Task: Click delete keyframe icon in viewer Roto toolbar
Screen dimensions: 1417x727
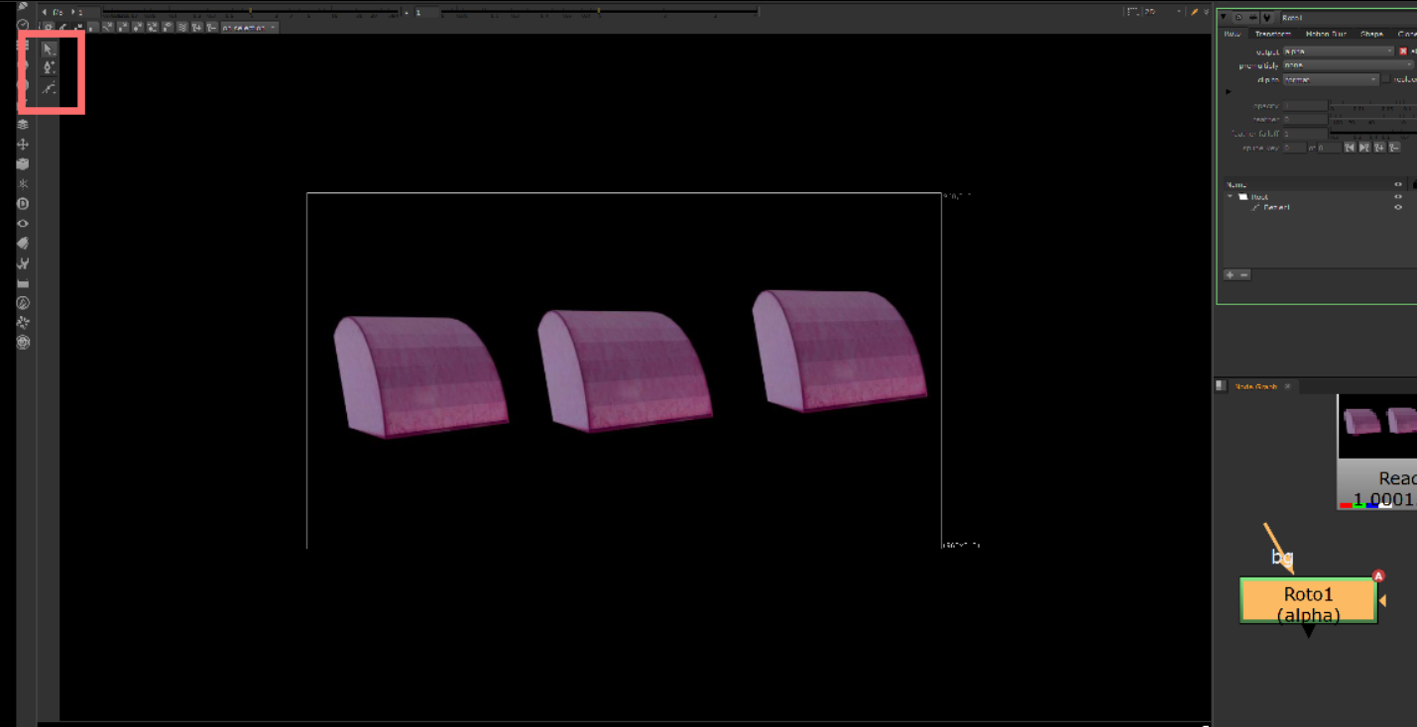Action: (x=211, y=27)
